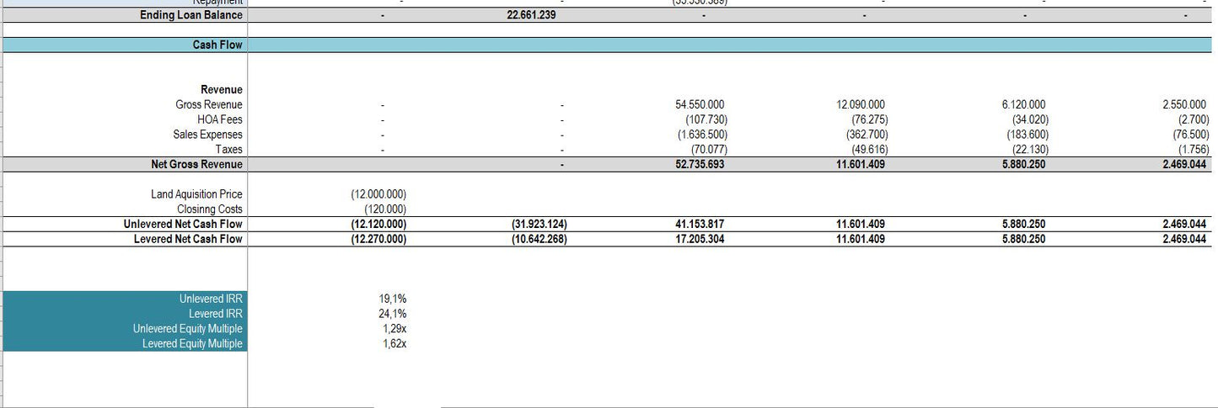The height and width of the screenshot is (408, 1218).
Task: Click the Ending Loan Balance label
Action: (190, 15)
